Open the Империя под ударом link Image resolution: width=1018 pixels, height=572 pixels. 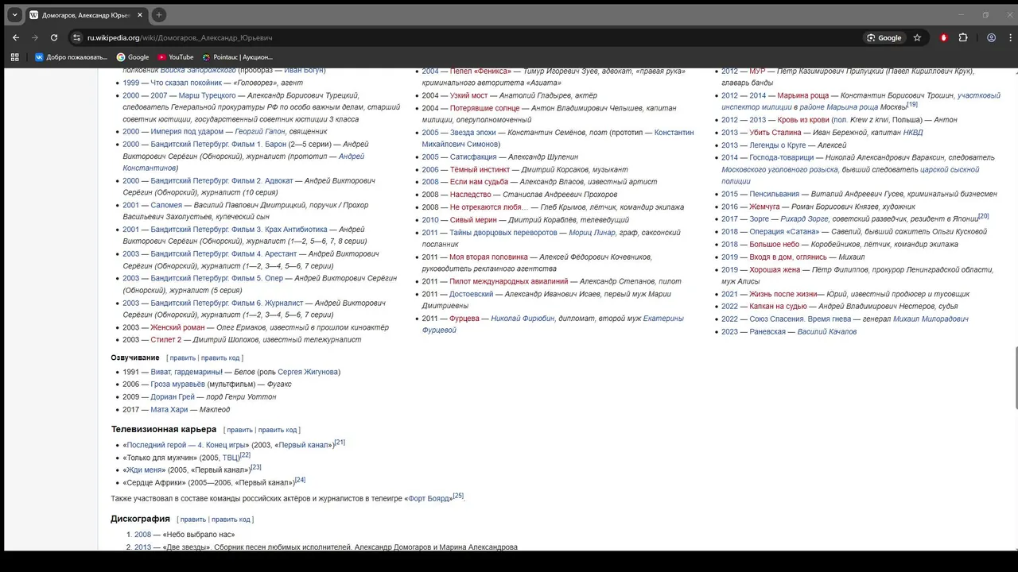187,132
